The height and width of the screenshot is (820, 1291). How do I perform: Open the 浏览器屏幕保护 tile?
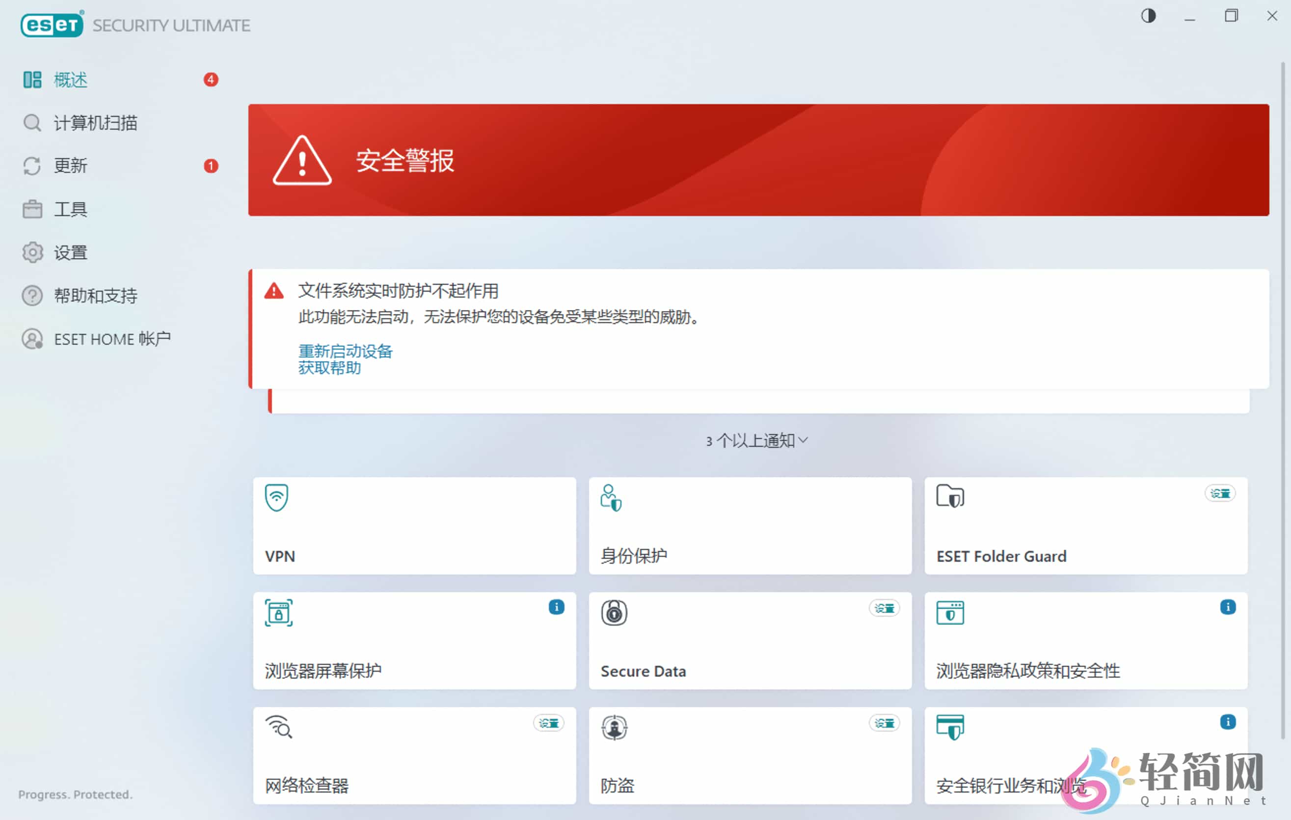coord(414,640)
